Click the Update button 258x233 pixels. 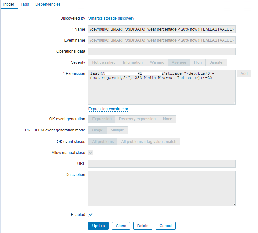[x=98, y=226]
